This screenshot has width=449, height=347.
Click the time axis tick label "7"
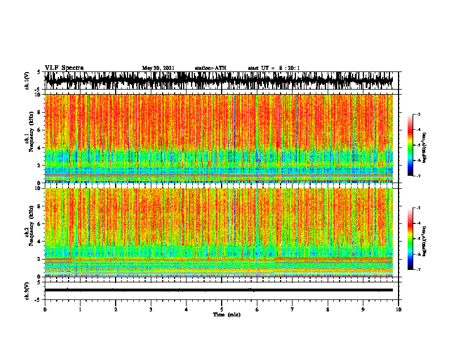[293, 310]
